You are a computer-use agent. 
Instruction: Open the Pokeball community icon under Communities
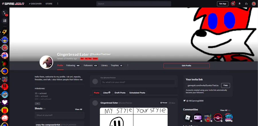(218, 117)
